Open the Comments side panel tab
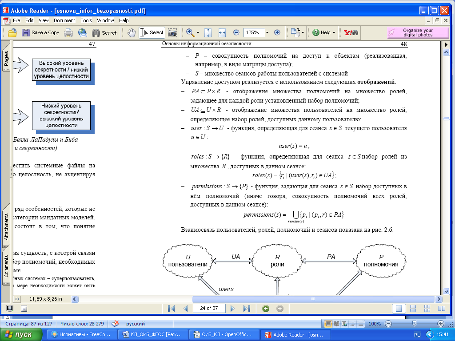 pyautogui.click(x=6, y=266)
